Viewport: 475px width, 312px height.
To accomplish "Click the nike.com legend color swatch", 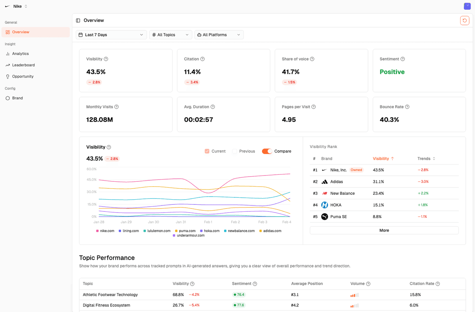I will (98, 231).
